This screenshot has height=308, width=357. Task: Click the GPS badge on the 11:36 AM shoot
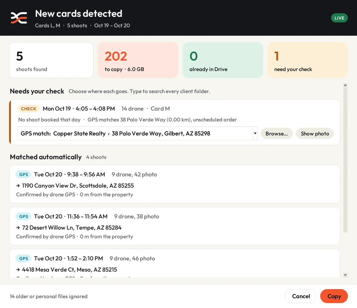click(x=23, y=217)
